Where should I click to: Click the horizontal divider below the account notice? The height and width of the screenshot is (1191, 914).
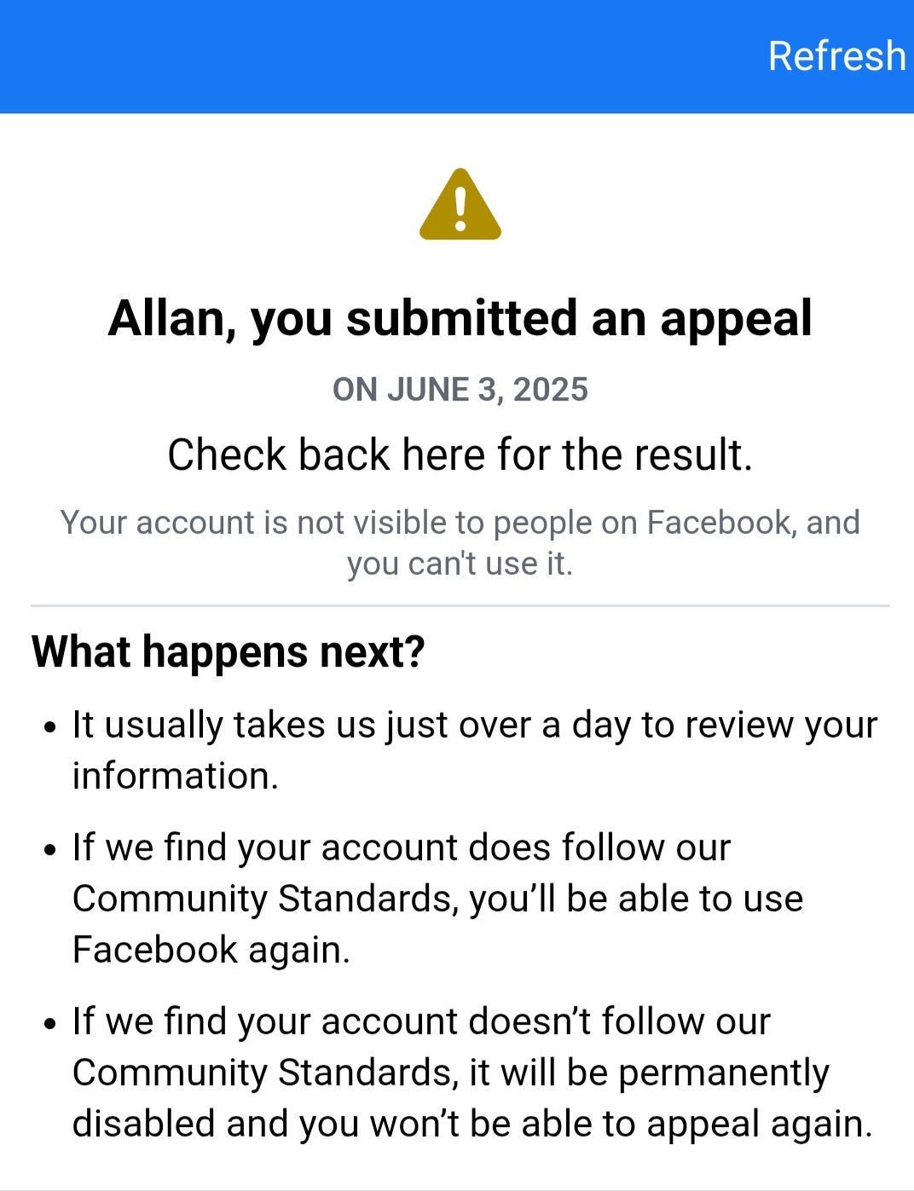(x=460, y=605)
